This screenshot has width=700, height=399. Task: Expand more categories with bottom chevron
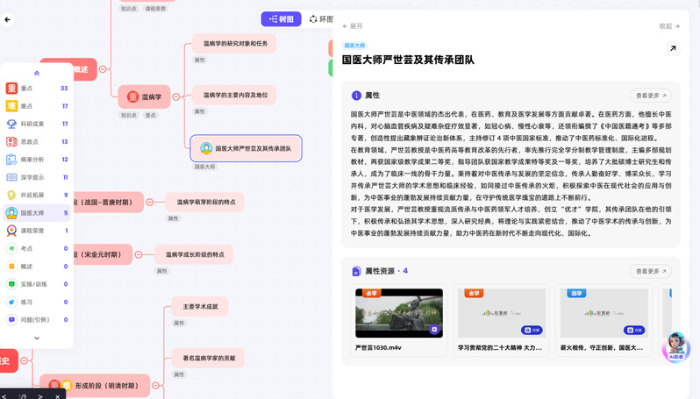(36, 338)
